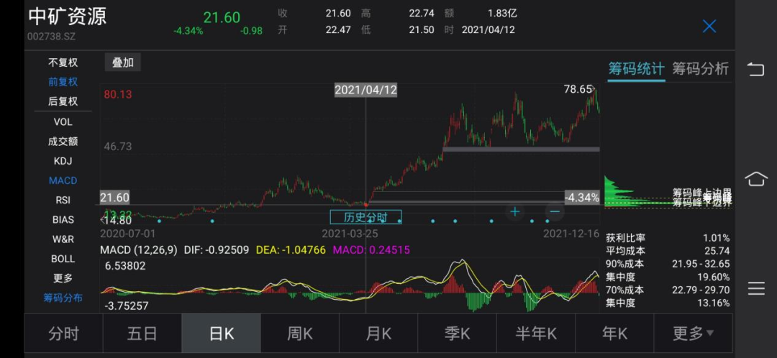The height and width of the screenshot is (358, 777).
Task: Switch to the 筹码分析 tab
Action: pyautogui.click(x=700, y=68)
